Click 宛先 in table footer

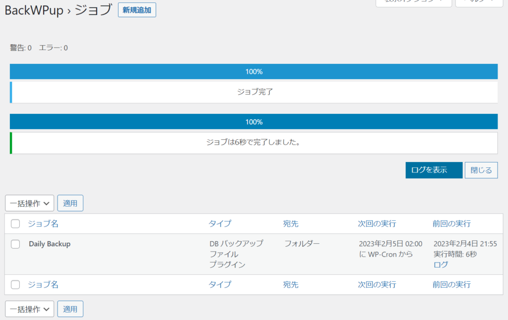coord(291,285)
